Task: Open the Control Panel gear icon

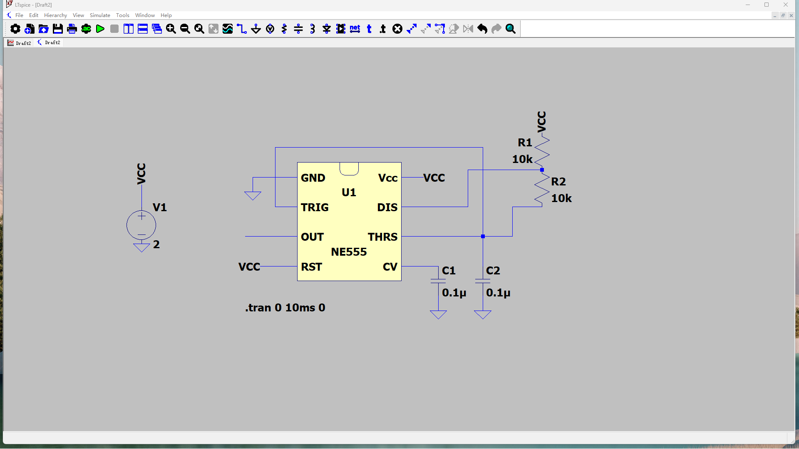Action: 15,29
